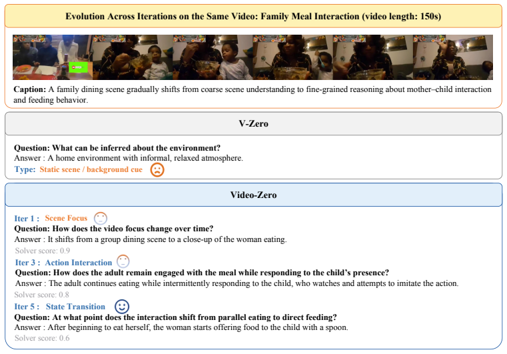Click the V-Zero section header

[x=253, y=123]
